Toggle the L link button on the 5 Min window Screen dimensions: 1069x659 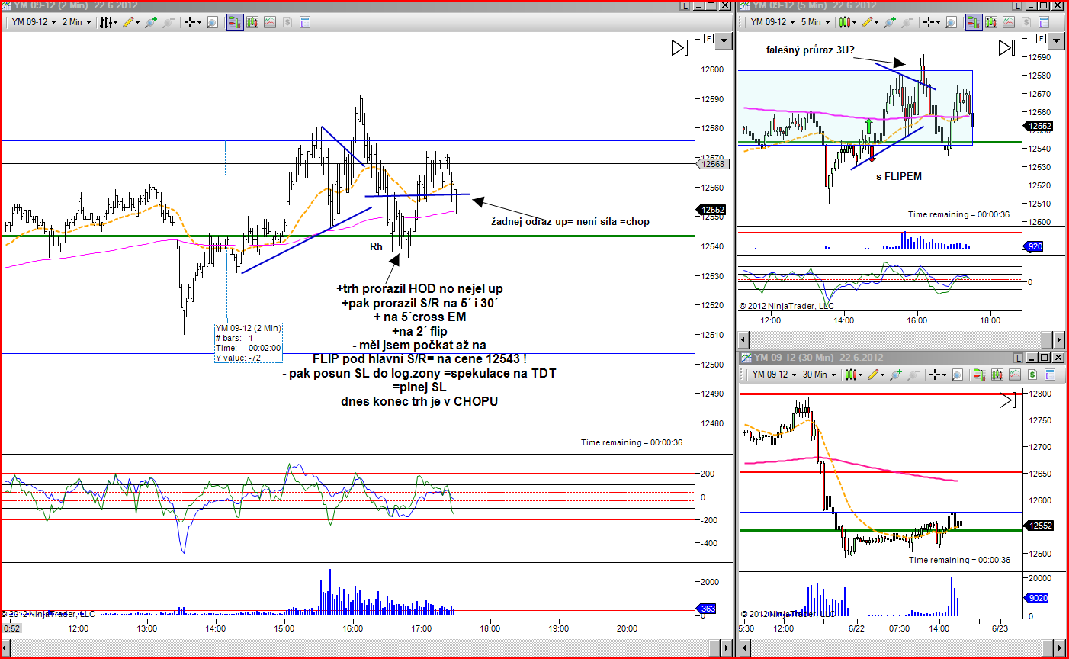point(1016,5)
